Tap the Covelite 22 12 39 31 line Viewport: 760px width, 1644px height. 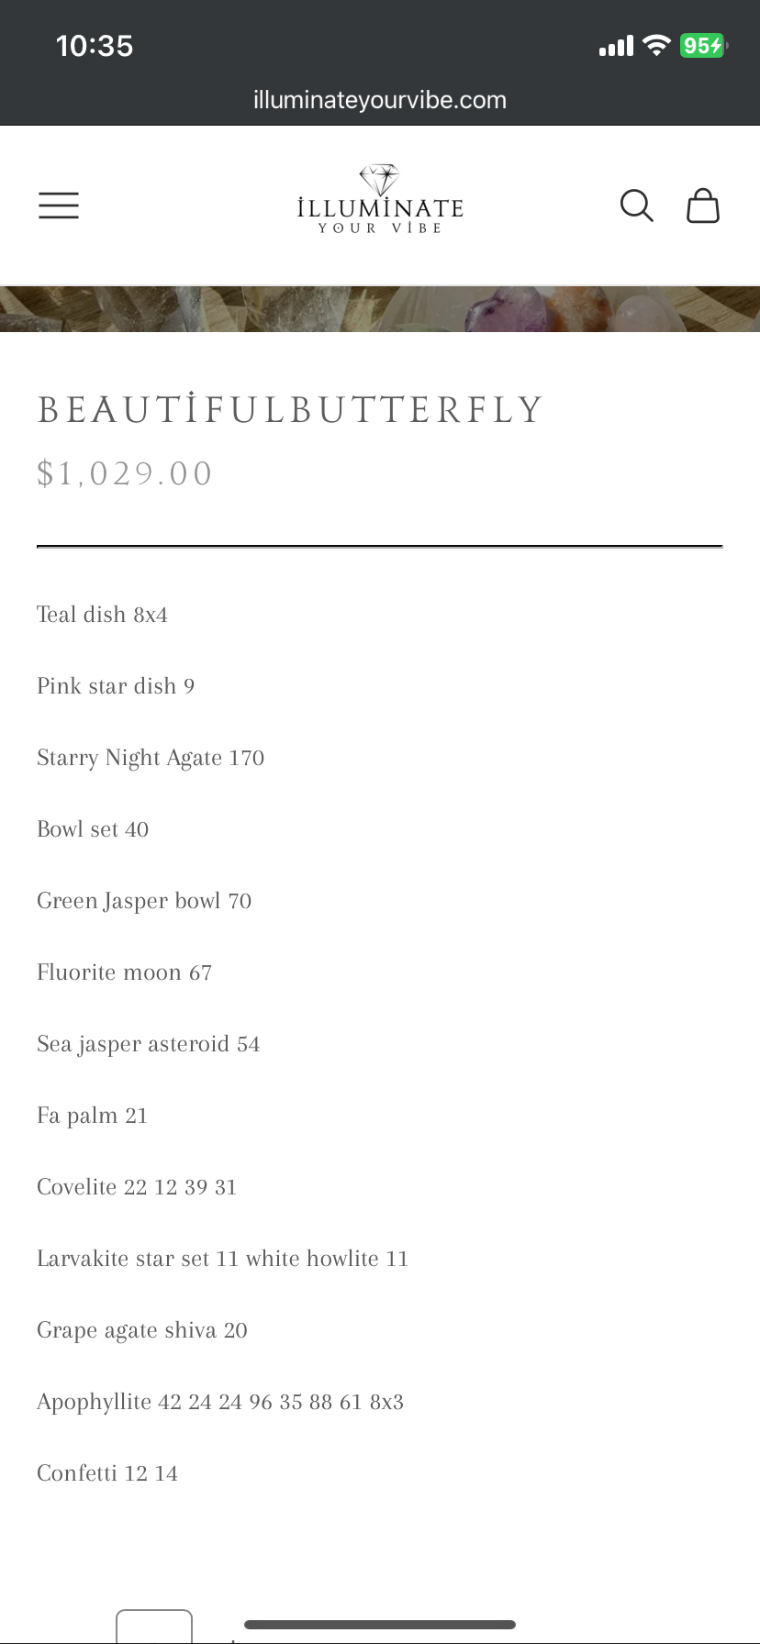click(x=137, y=1187)
